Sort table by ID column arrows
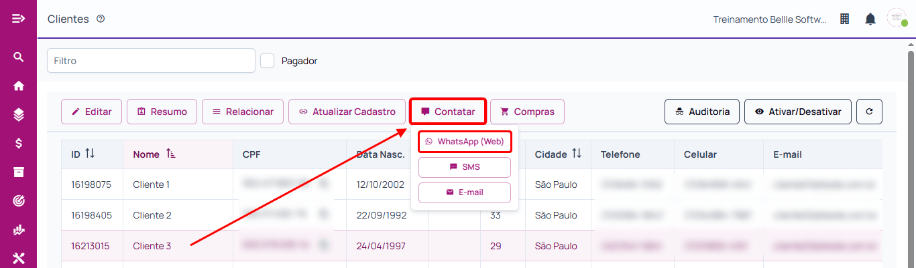Screen dimensions: 916x268 pos(90,154)
